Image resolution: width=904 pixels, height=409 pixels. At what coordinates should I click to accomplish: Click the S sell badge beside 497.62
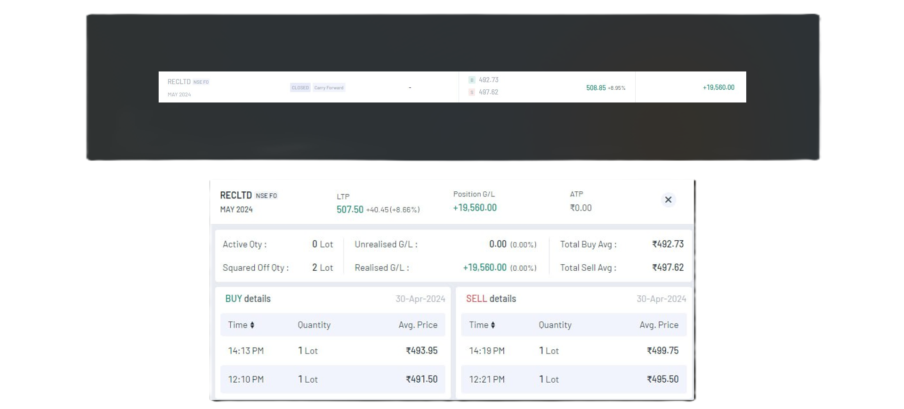pyautogui.click(x=472, y=92)
